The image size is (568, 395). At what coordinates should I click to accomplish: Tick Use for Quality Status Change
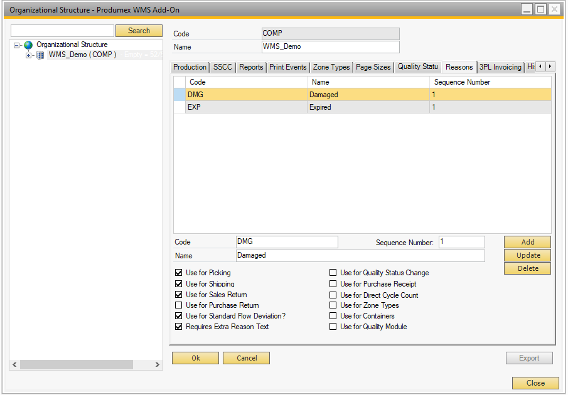[333, 273]
